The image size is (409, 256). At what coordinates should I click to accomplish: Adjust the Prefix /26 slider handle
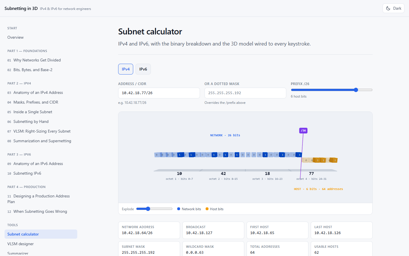[356, 90]
